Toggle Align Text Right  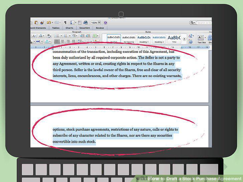68,41
